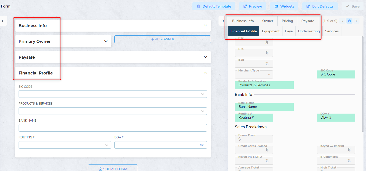
Task: Expand the Business Info section
Action: [205, 26]
